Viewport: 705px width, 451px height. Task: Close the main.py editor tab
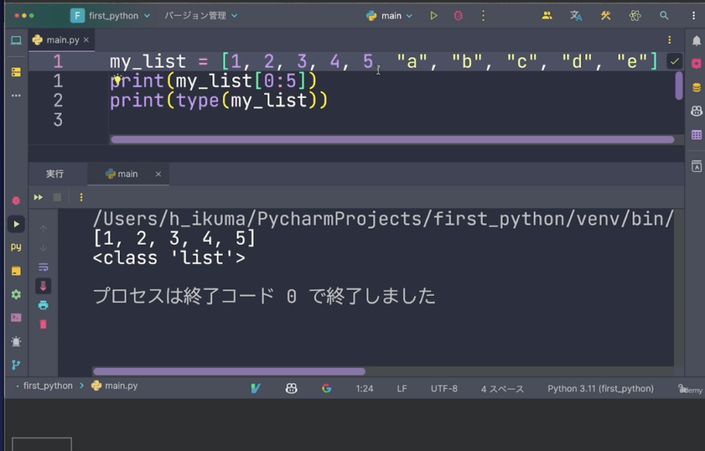tap(86, 40)
